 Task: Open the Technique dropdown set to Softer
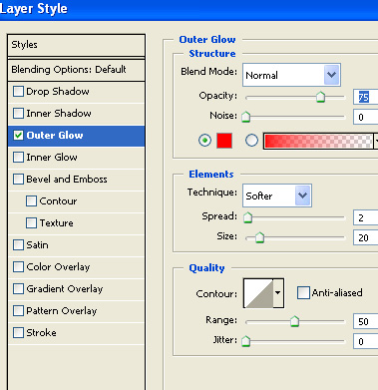pyautogui.click(x=277, y=195)
